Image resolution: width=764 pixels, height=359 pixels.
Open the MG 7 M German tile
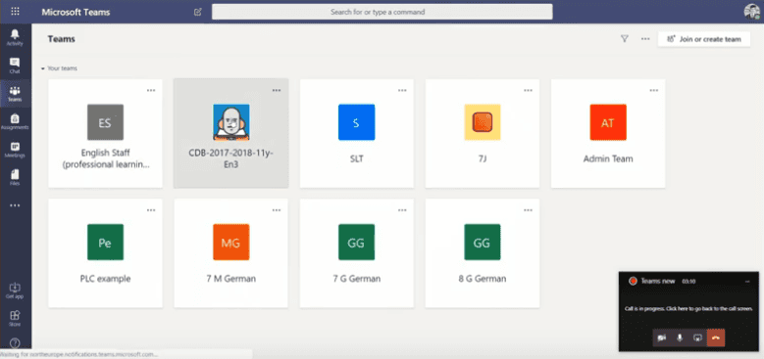230,242
